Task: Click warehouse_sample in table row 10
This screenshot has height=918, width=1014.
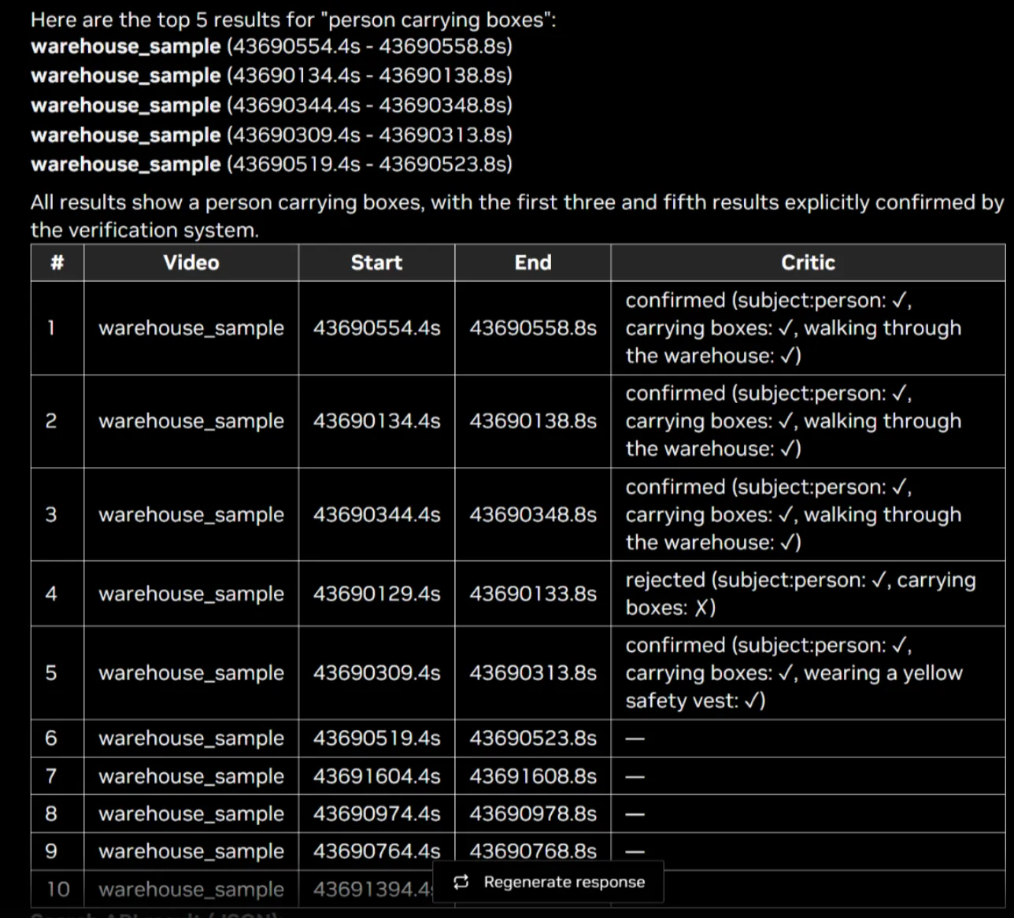Action: coord(191,890)
